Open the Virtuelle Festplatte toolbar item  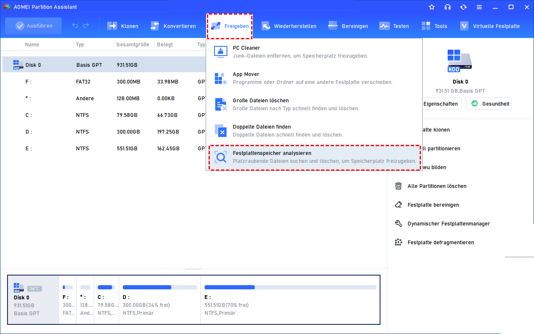pos(490,26)
